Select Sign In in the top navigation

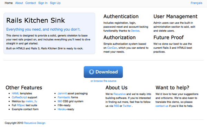click(x=43, y=3)
